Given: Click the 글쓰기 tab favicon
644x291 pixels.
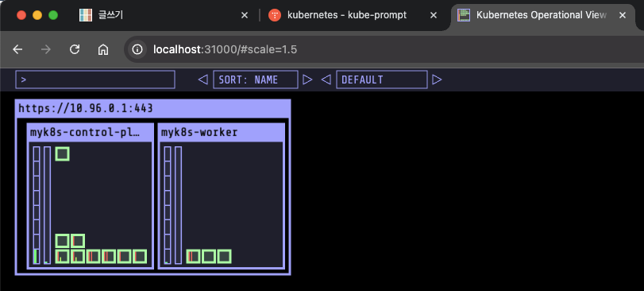Looking at the screenshot, I should tap(86, 15).
